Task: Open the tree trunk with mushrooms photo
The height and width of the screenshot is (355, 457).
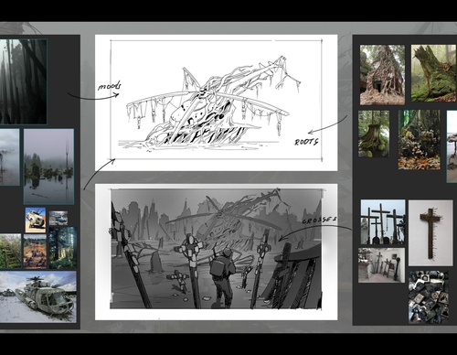Action: 420,140
